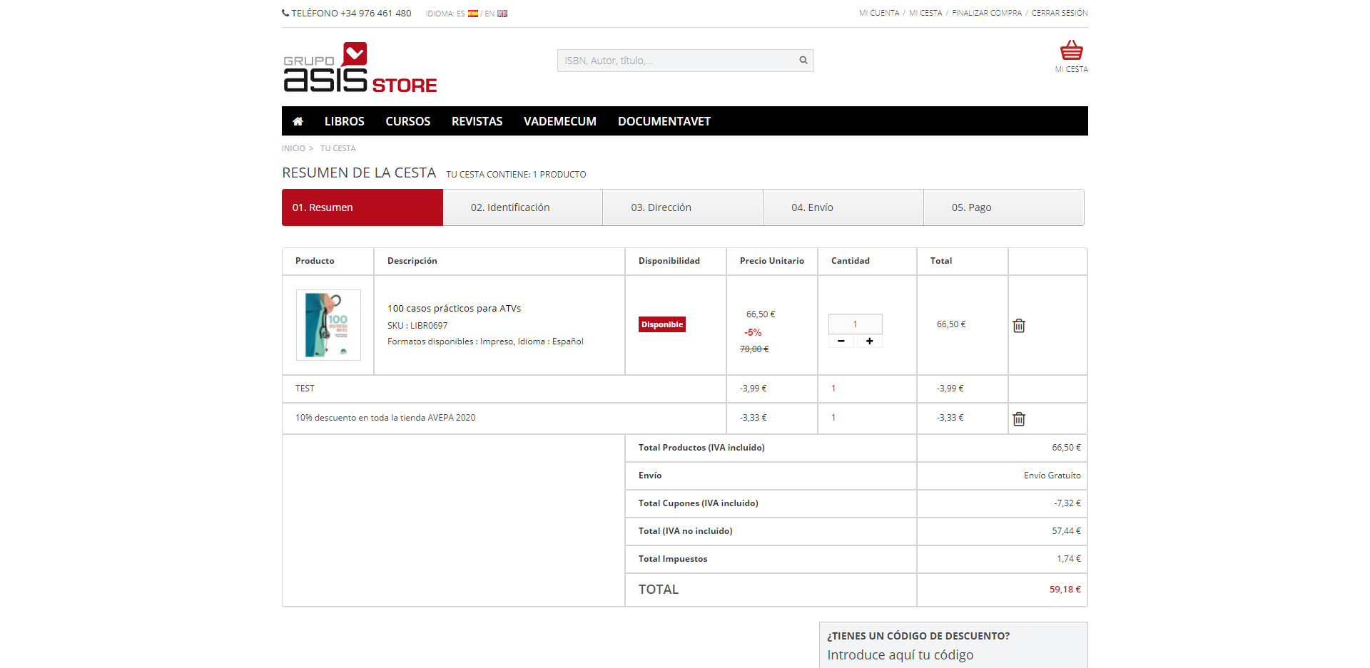Increase quantity with plus button
The width and height of the screenshot is (1370, 668).
click(x=869, y=341)
